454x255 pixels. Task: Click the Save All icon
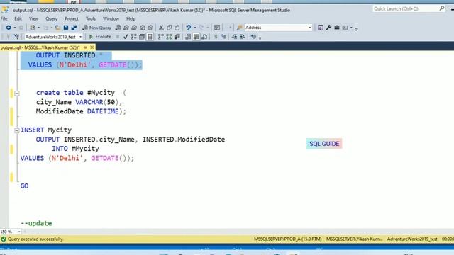coord(74,28)
